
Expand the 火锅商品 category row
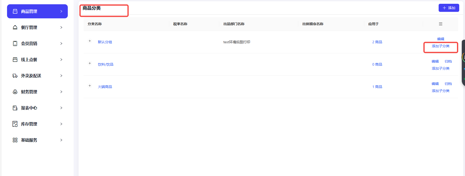[90, 85]
